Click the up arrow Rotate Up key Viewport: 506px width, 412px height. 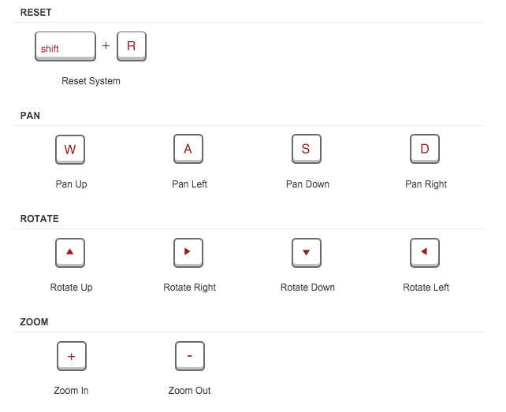[70, 253]
